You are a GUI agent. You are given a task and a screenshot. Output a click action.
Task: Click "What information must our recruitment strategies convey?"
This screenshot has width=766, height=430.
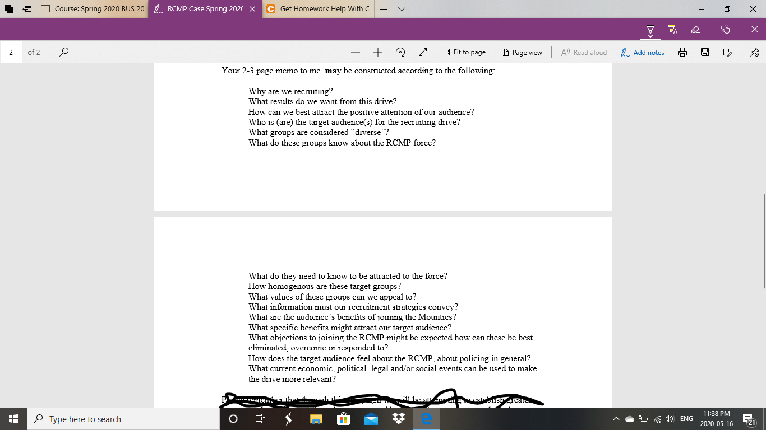click(353, 307)
